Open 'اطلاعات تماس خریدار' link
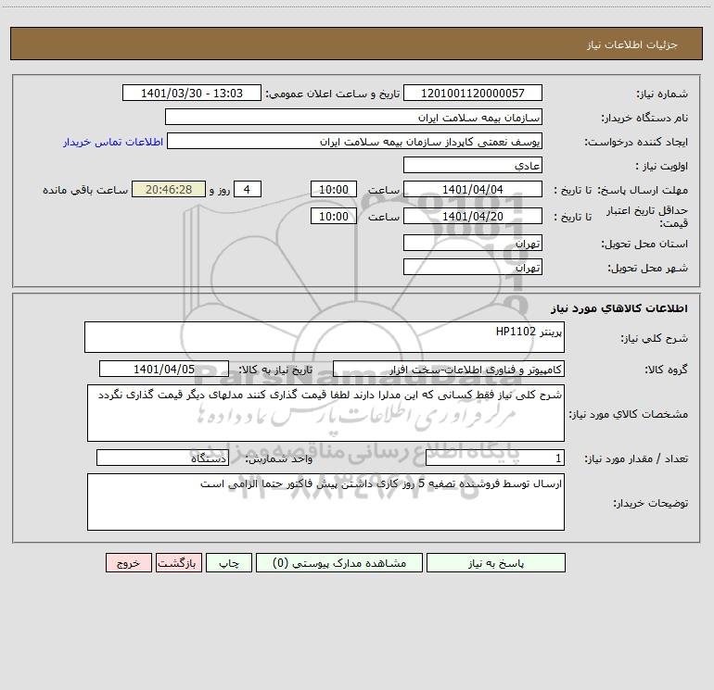Screen dimensions: 714x690 coord(113,142)
